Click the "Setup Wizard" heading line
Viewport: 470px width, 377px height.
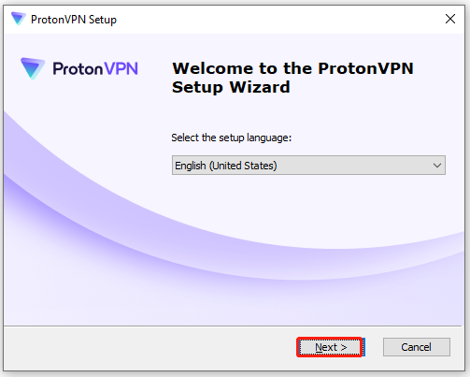pyautogui.click(x=231, y=87)
